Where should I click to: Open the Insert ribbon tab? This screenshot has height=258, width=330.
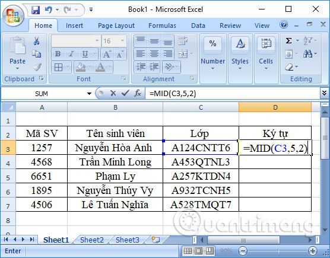[x=74, y=26]
